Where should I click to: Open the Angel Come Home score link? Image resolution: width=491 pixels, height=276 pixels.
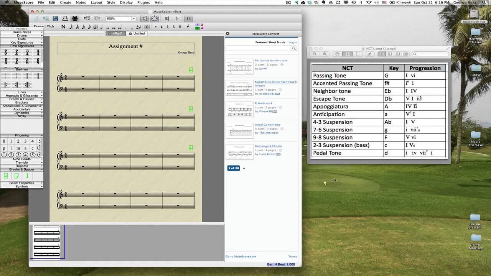point(267,125)
